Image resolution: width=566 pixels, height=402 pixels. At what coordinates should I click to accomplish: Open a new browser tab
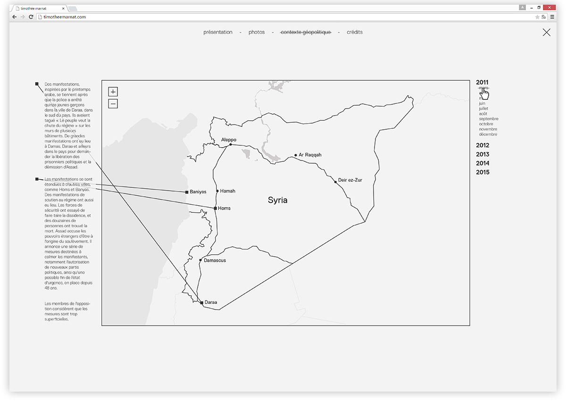pos(73,8)
